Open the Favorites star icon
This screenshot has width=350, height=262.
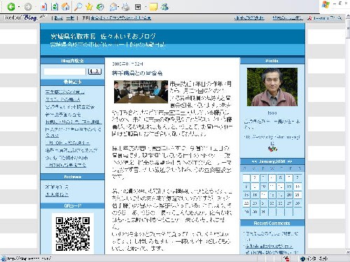point(89,7)
